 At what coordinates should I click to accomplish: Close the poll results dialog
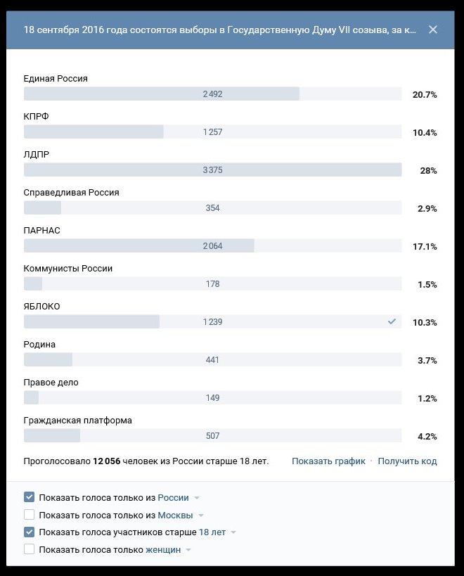coord(433,30)
